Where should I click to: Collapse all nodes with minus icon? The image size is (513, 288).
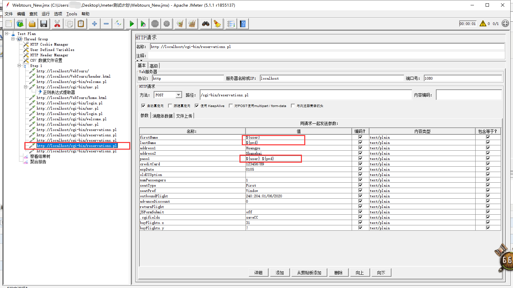106,24
